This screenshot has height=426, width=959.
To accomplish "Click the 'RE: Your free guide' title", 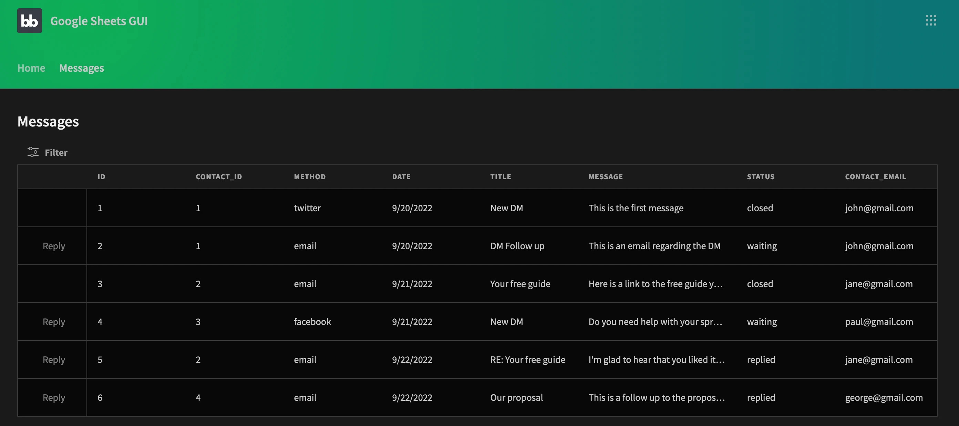I will (527, 359).
